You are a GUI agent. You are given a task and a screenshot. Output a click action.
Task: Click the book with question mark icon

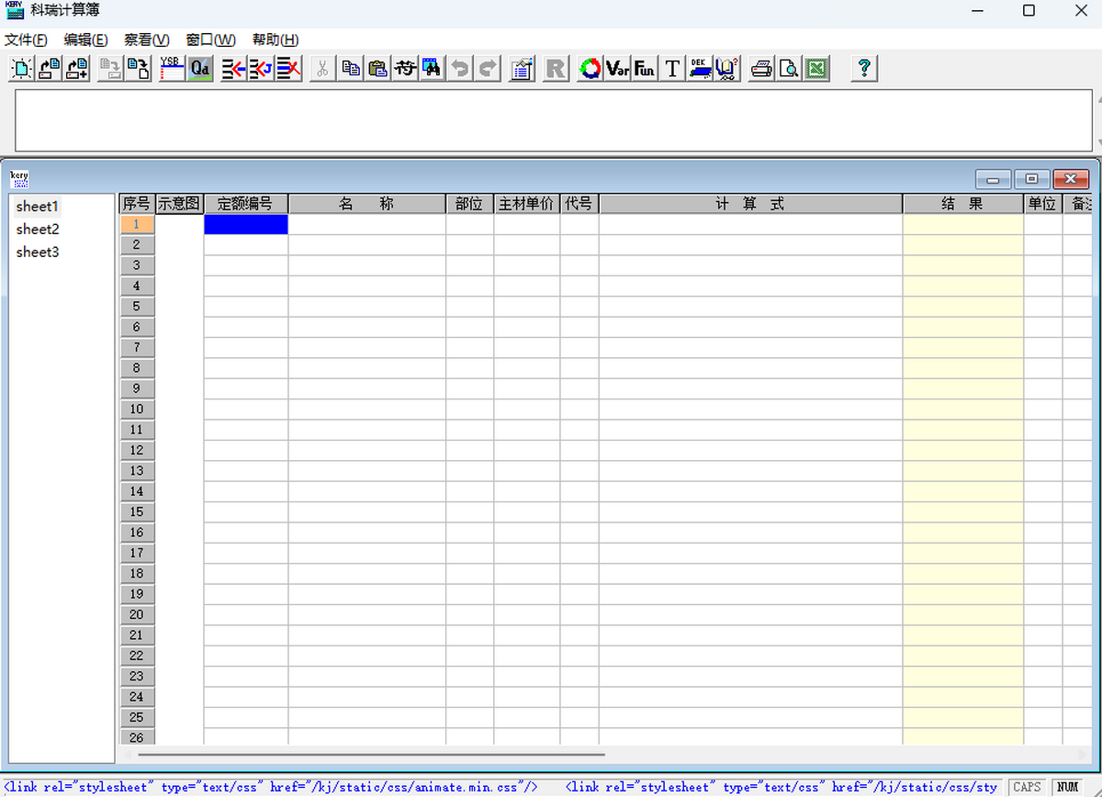727,68
